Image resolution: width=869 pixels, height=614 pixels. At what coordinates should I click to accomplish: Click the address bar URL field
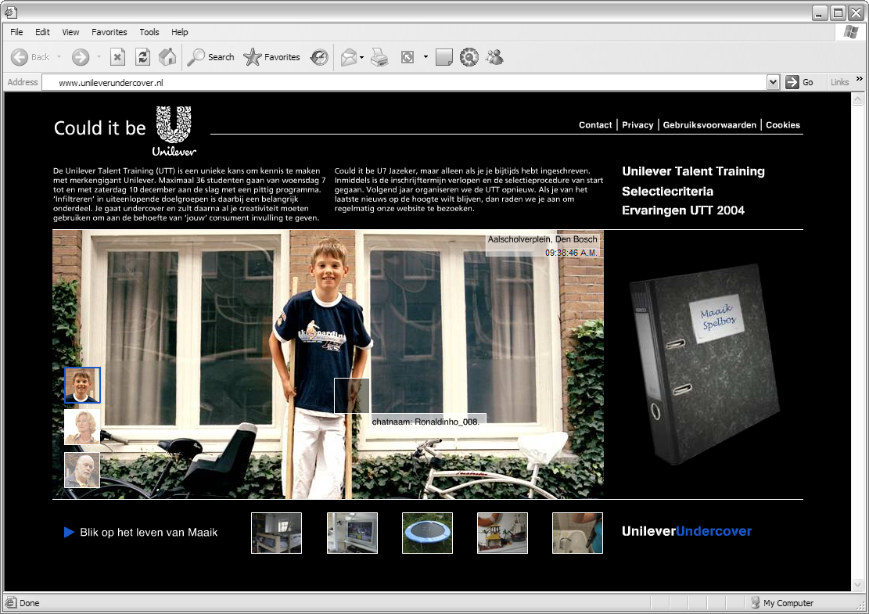[x=404, y=83]
